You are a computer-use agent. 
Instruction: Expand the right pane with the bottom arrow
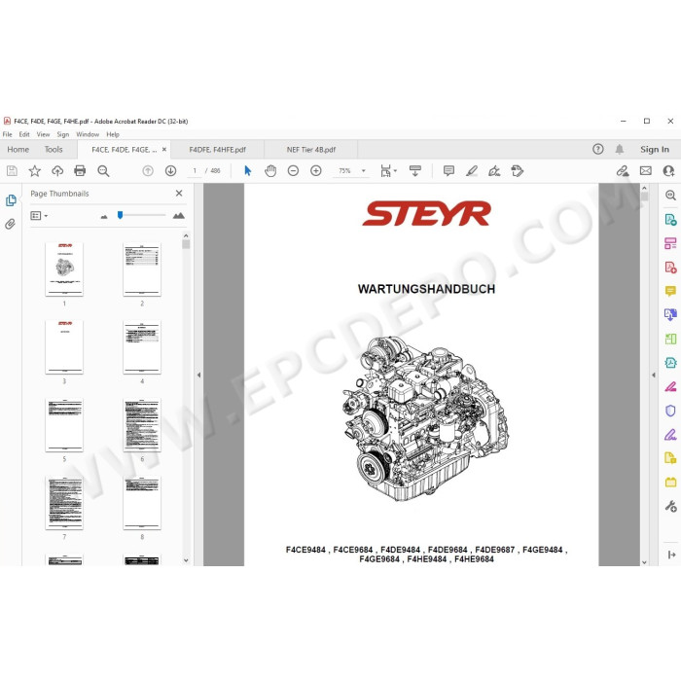coord(671,555)
